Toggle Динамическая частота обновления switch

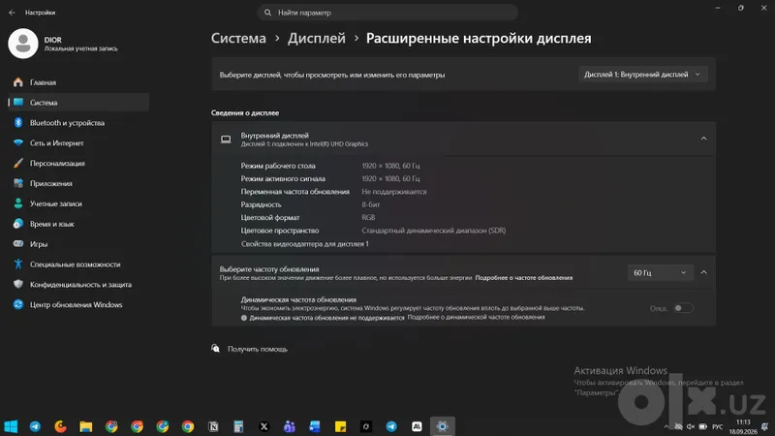(684, 308)
